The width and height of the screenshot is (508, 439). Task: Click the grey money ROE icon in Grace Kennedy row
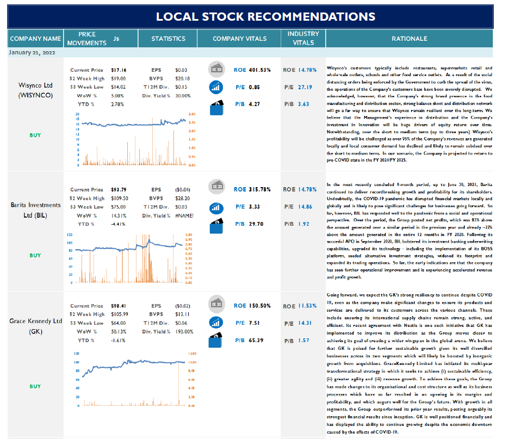pyautogui.click(x=216, y=304)
